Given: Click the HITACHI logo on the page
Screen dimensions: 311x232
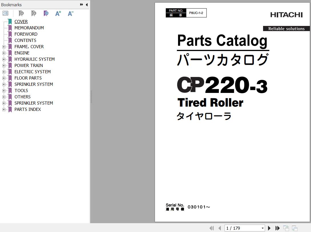Looking at the screenshot, I should [x=286, y=15].
